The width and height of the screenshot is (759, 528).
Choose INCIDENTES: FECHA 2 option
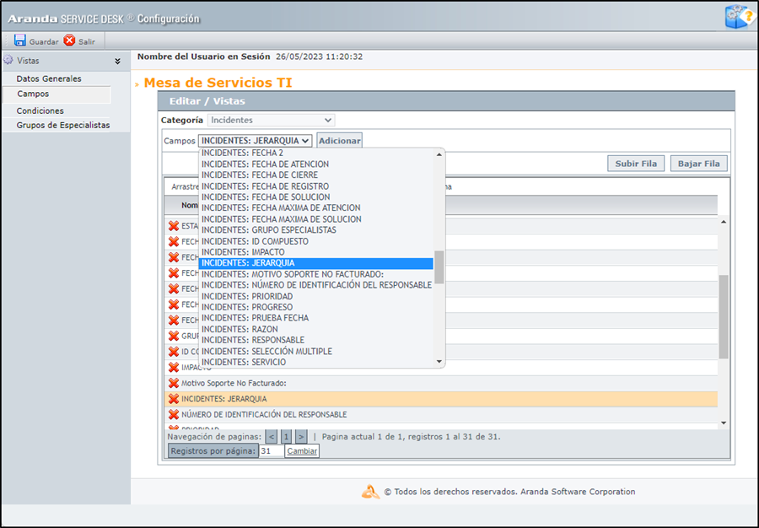[x=315, y=153]
